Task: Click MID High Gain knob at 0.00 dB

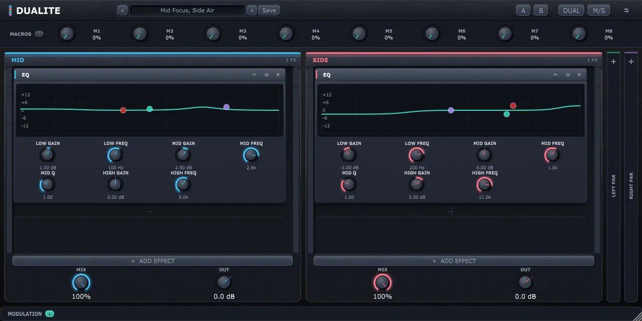Action: click(x=115, y=184)
